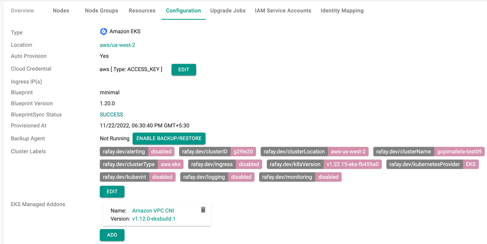Open the aws/us-west-2 location link

coord(117,45)
